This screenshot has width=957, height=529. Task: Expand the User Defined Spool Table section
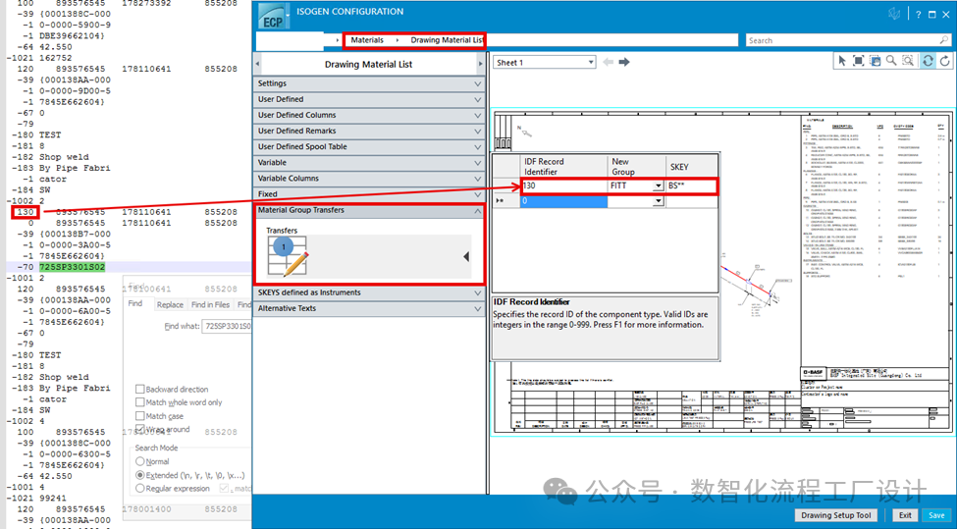click(x=369, y=147)
